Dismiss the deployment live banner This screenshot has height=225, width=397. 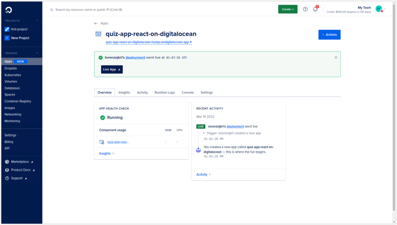click(336, 57)
